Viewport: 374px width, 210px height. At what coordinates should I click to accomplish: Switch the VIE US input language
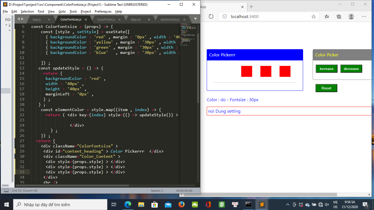coord(335,204)
